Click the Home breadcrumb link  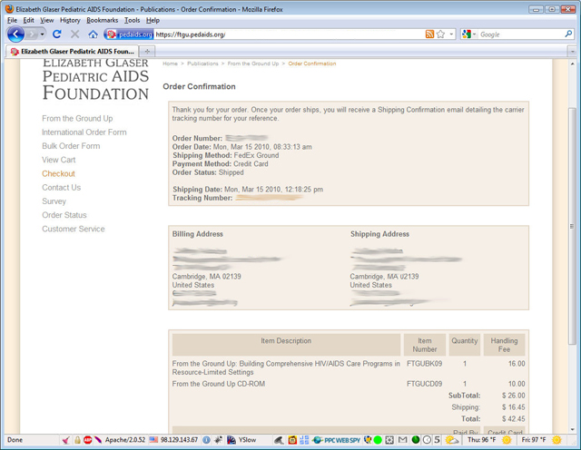click(x=170, y=64)
